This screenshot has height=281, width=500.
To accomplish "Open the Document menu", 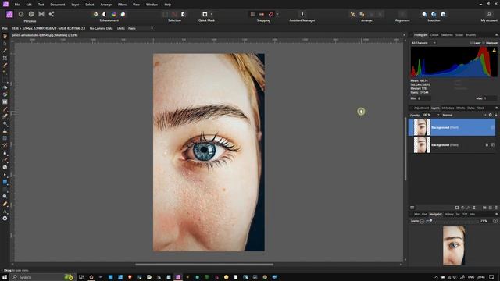I will click(57, 5).
